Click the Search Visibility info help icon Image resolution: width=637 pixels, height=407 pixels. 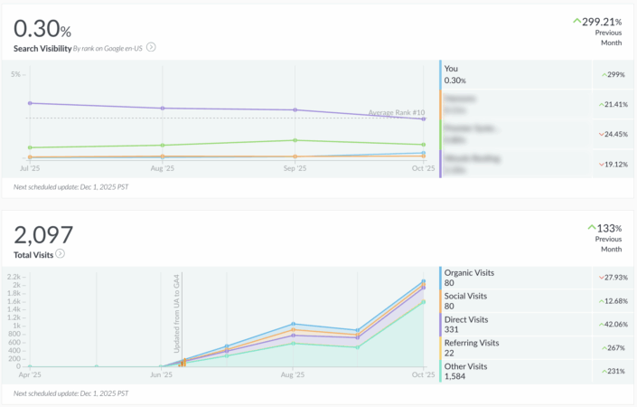pyautogui.click(x=152, y=47)
